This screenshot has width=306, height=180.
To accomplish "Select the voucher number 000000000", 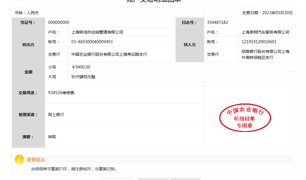I will [59, 22].
